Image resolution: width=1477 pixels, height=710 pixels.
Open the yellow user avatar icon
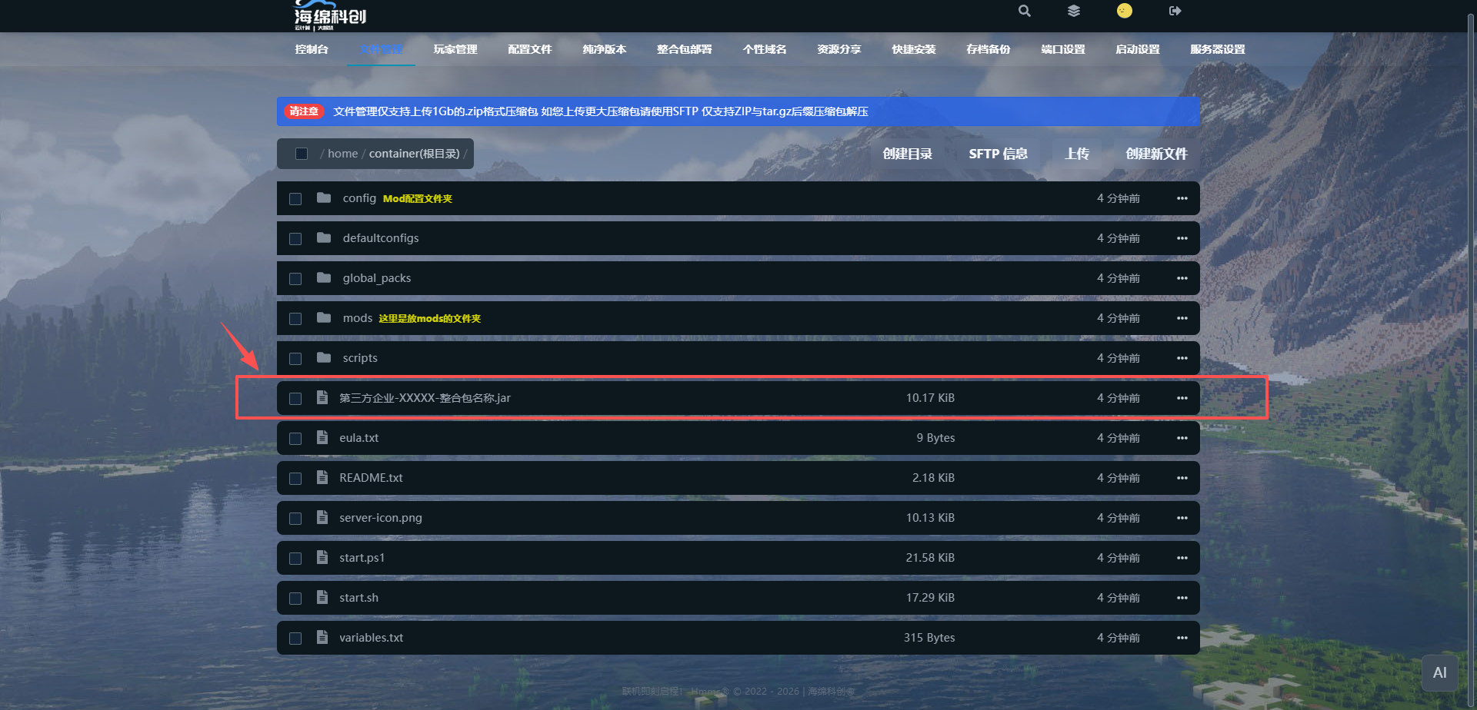[1124, 11]
